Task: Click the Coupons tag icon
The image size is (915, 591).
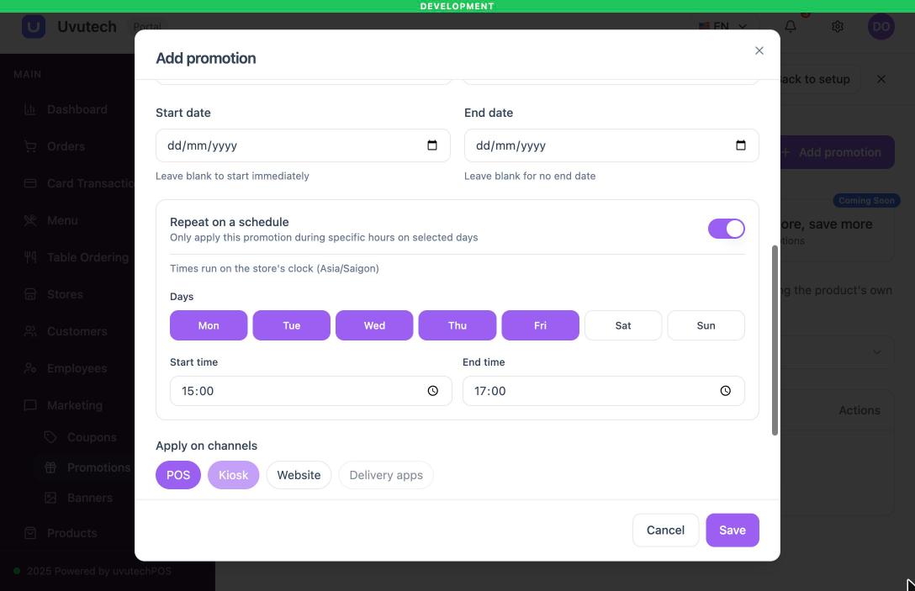Action: 50,437
